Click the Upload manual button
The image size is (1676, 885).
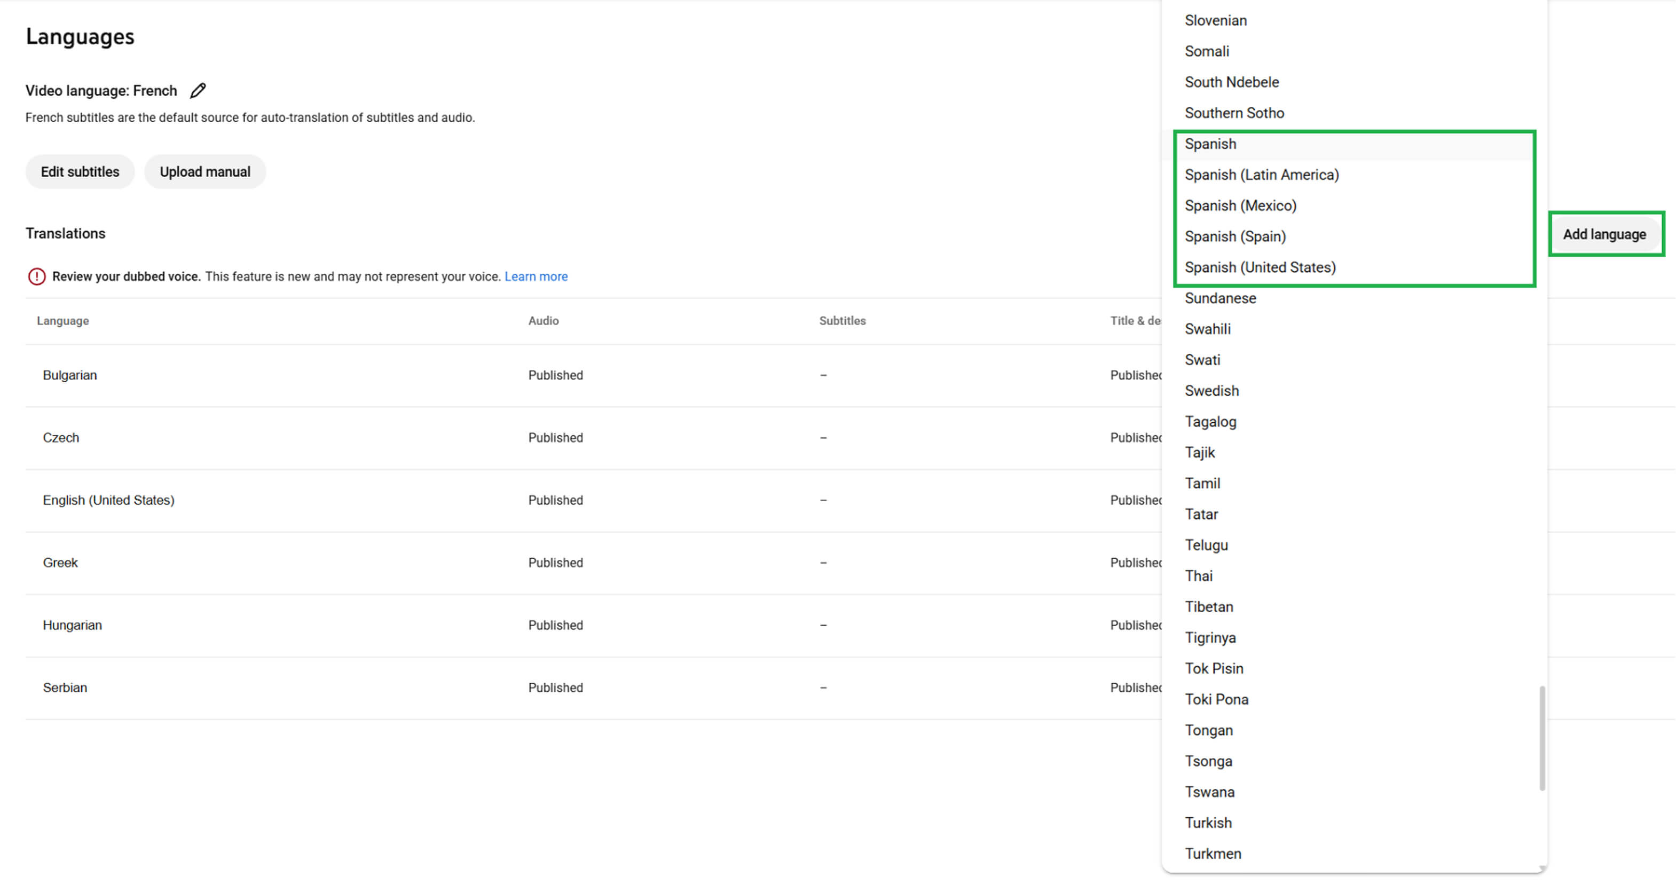(x=205, y=172)
